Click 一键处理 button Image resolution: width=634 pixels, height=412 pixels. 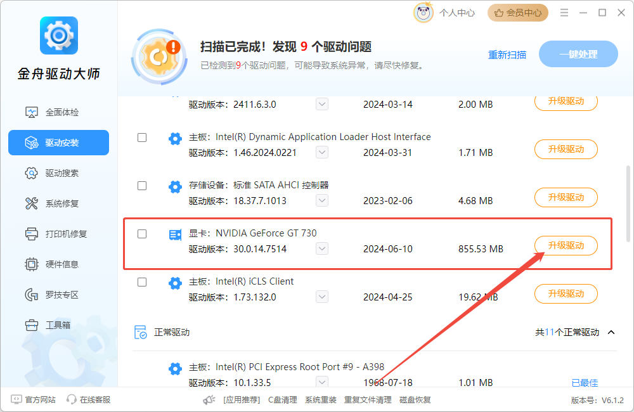[x=578, y=54]
